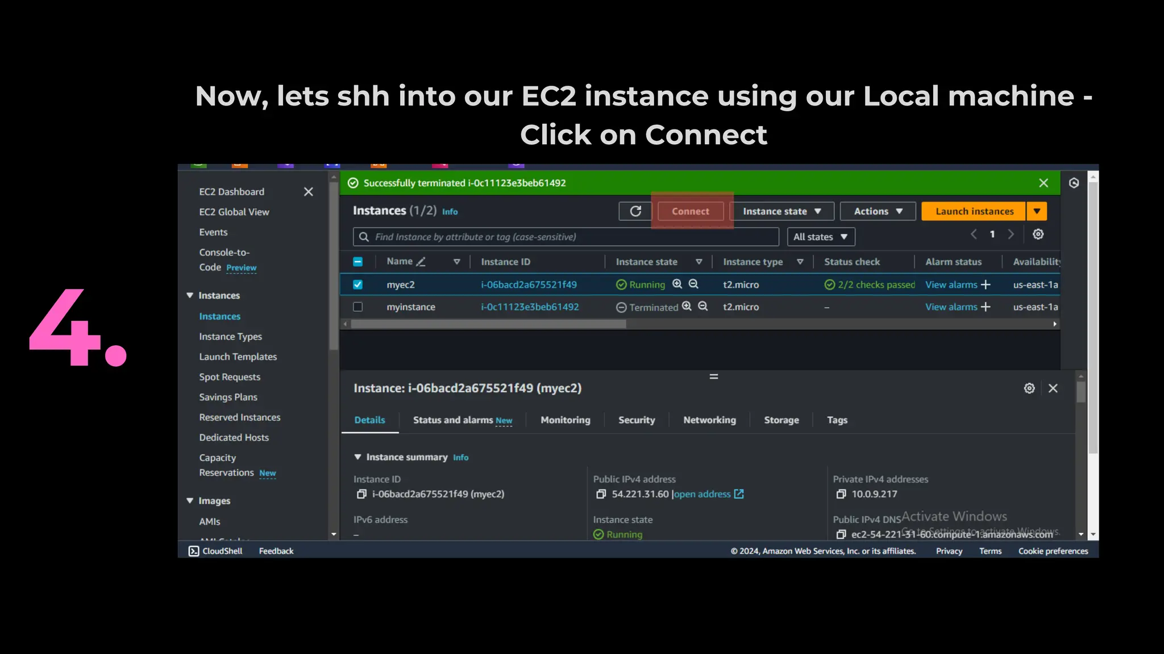Switch to the Networking tab
Image resolution: width=1164 pixels, height=654 pixels.
(x=709, y=420)
